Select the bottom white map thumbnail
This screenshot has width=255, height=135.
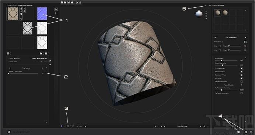pos(42,43)
